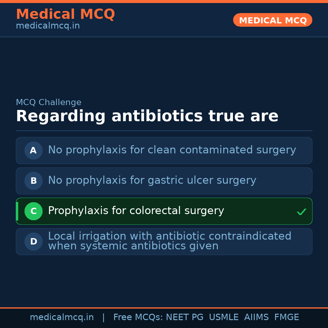Open the medicalmcq.in link under the header

pyautogui.click(x=48, y=26)
